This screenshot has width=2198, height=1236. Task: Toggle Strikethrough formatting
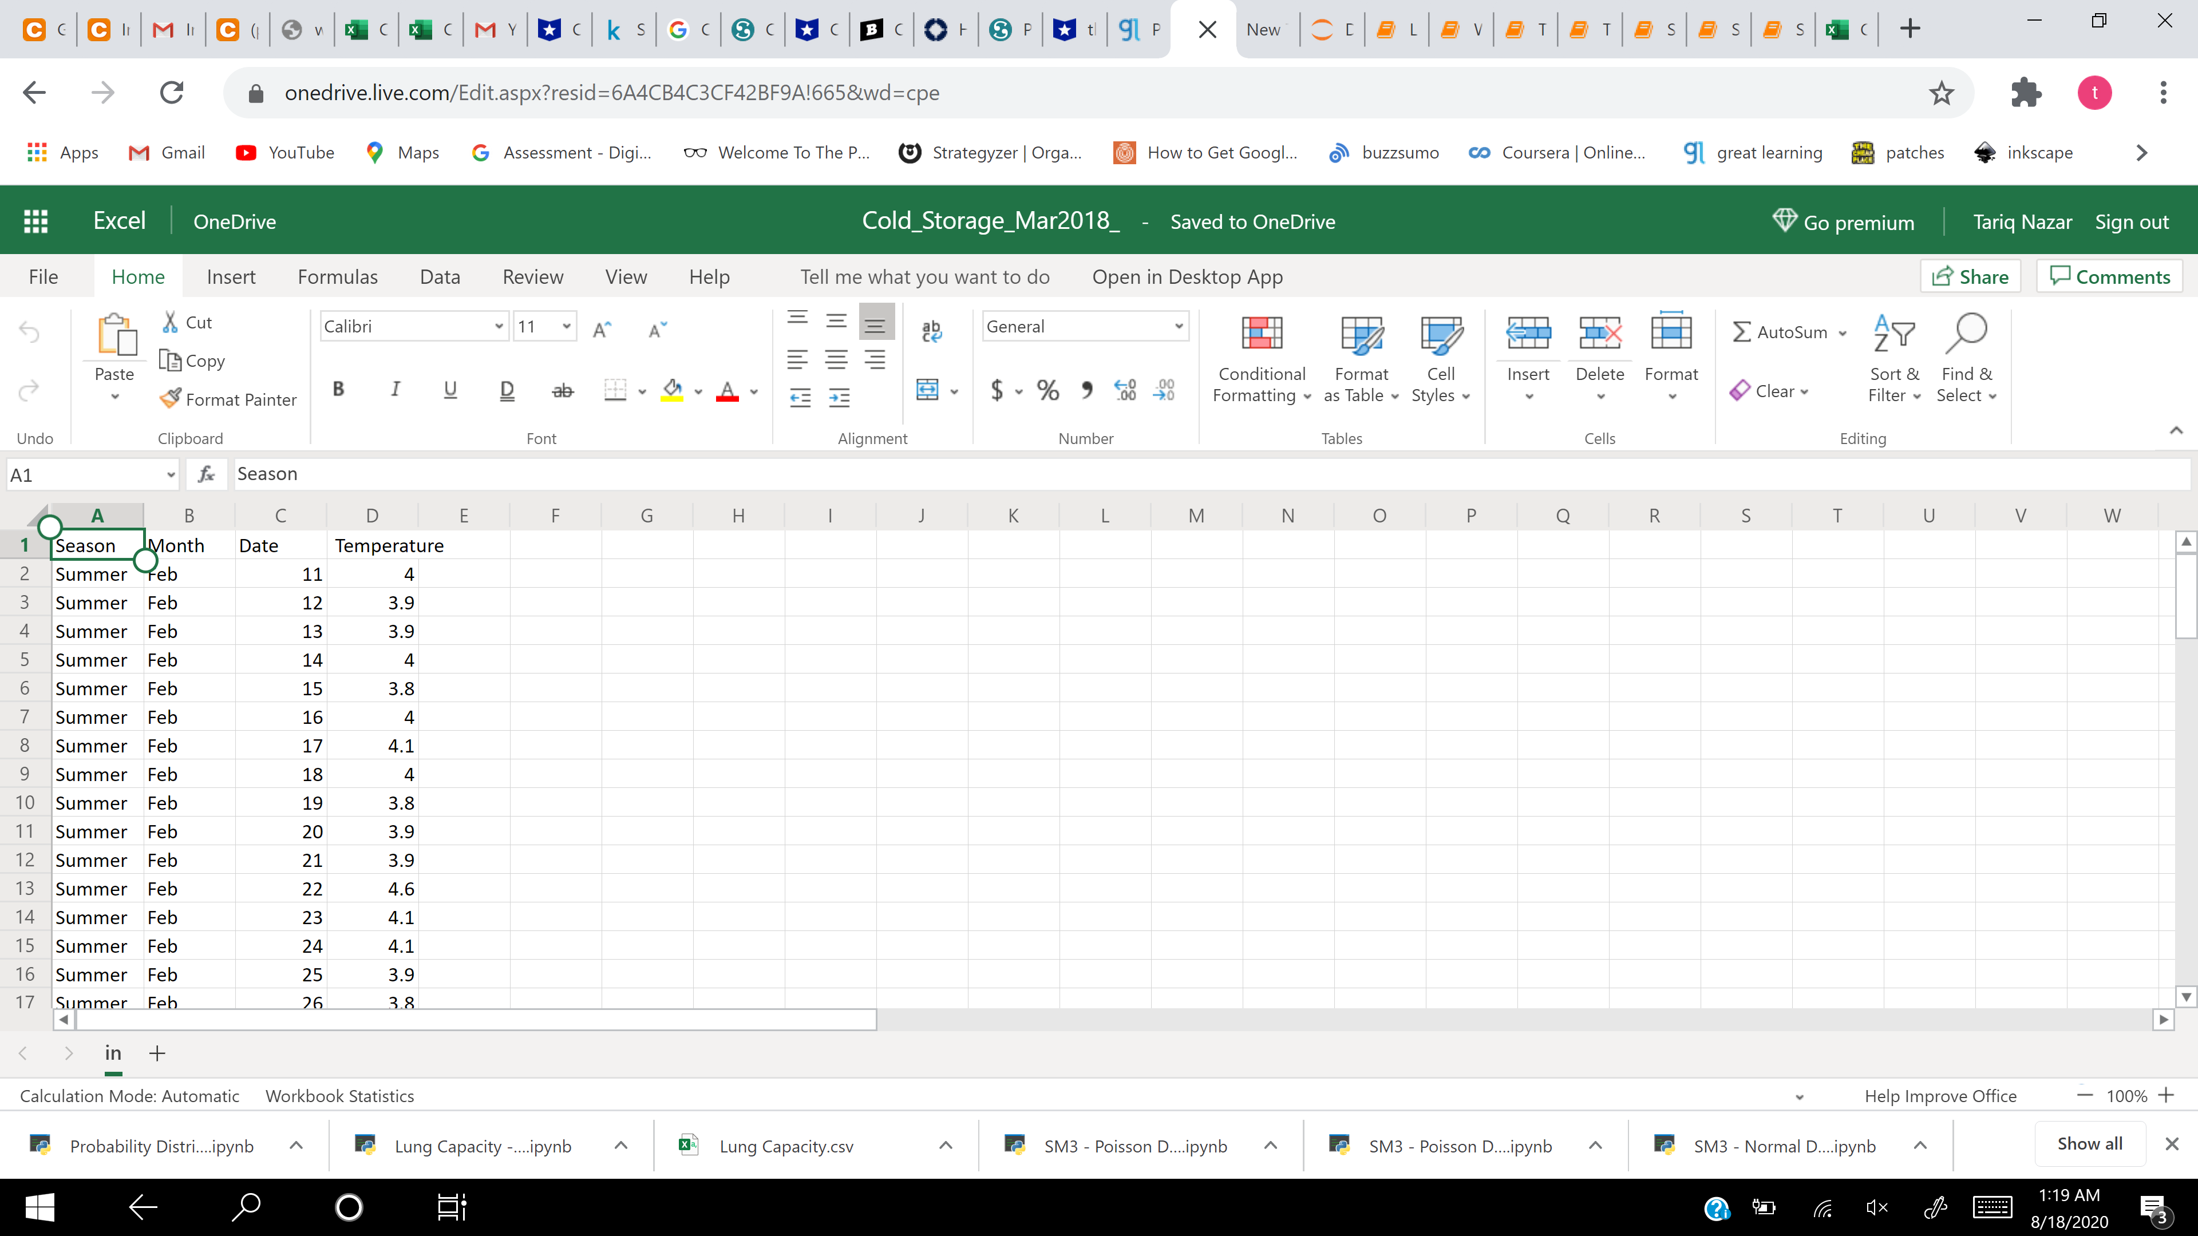(562, 391)
